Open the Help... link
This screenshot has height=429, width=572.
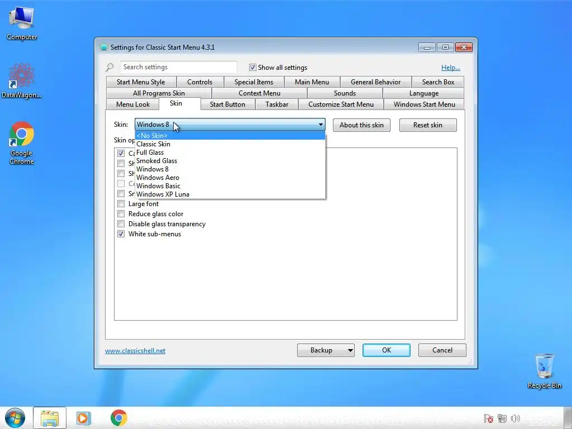[451, 68]
